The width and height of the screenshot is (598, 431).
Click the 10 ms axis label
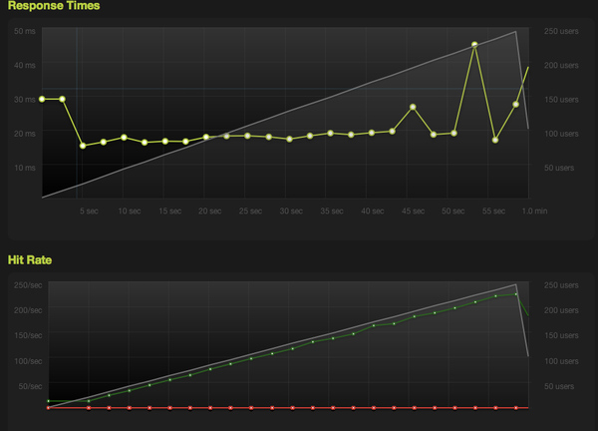coord(25,168)
